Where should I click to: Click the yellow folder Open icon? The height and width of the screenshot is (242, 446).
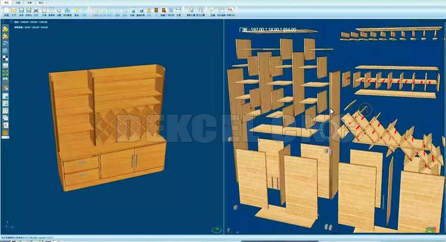pyautogui.click(x=13, y=11)
